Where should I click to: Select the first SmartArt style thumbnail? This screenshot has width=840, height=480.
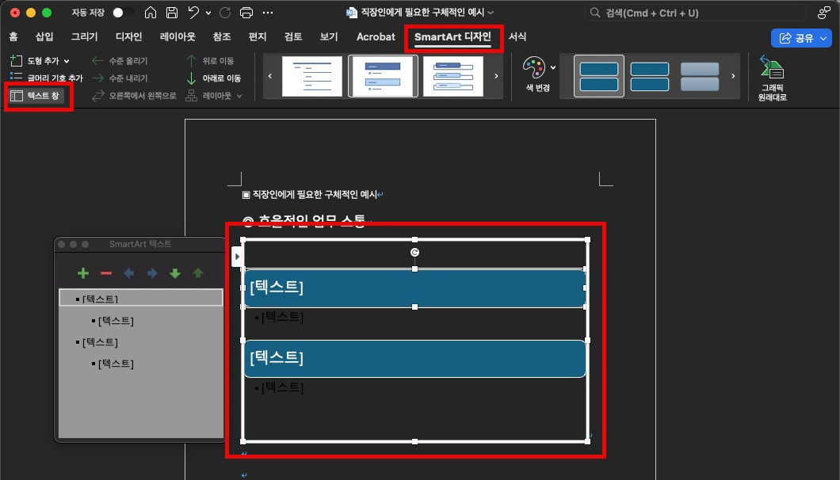coord(599,76)
